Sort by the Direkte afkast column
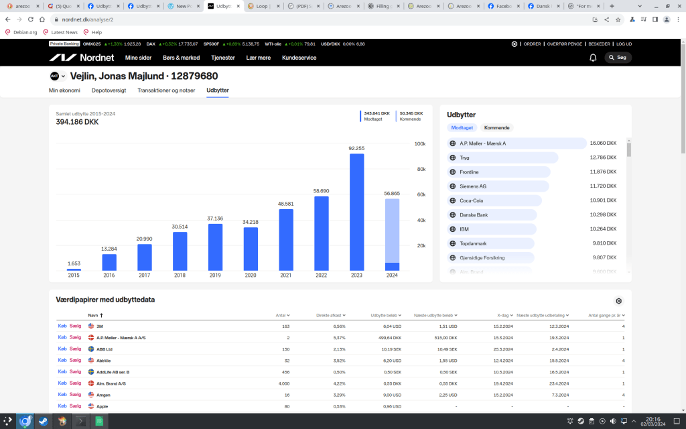 click(330, 314)
